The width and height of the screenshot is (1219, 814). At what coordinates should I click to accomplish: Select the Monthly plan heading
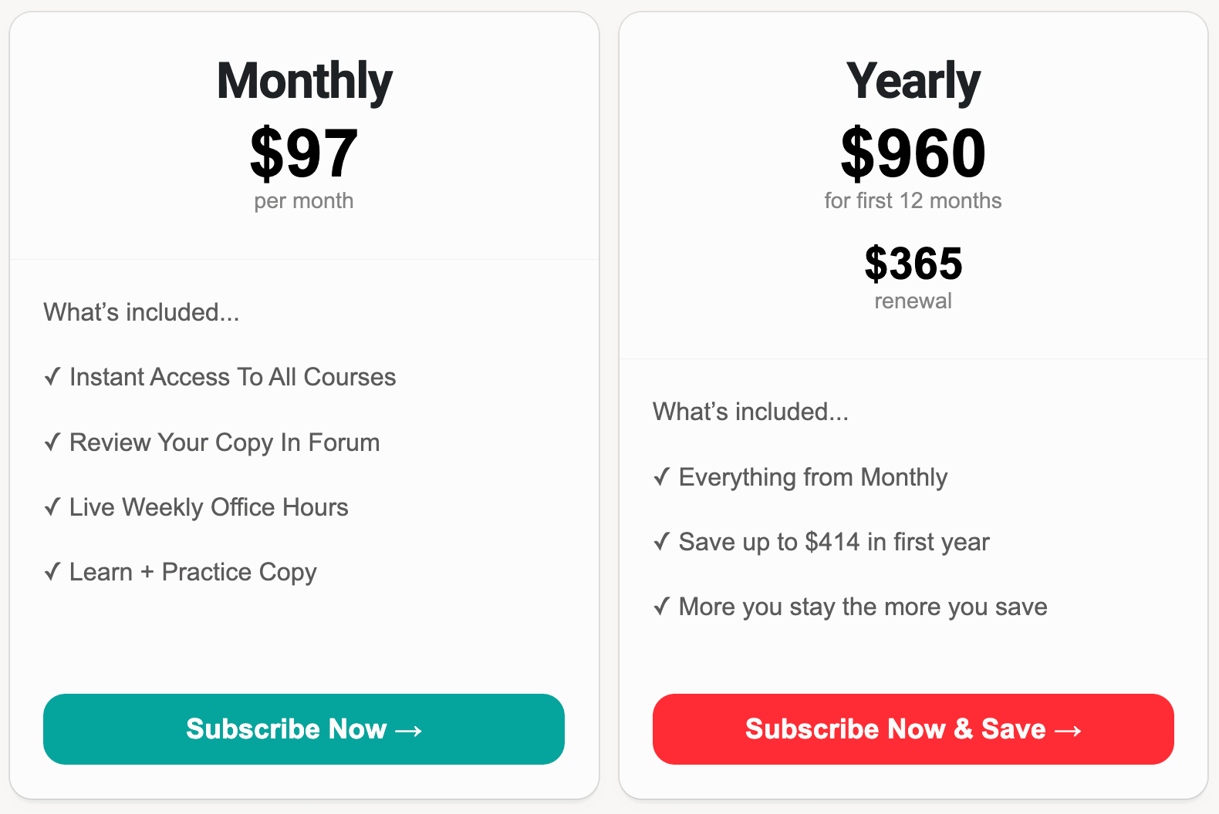(305, 81)
